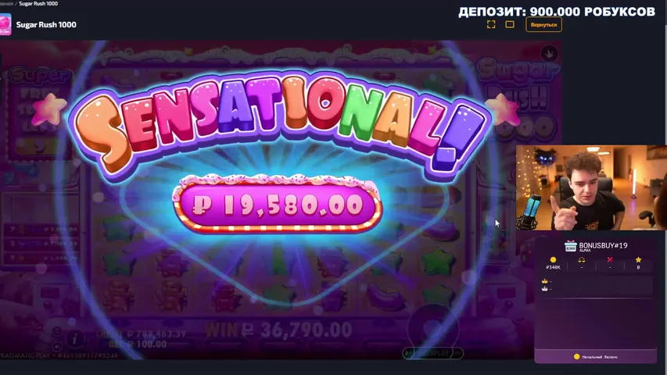The height and width of the screenshot is (375, 667).
Task: Click the ₽ 19,580.00 win amount banner
Action: point(278,205)
